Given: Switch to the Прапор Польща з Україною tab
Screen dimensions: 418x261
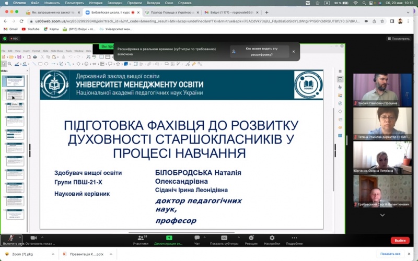Looking at the screenshot, I should point(168,11).
